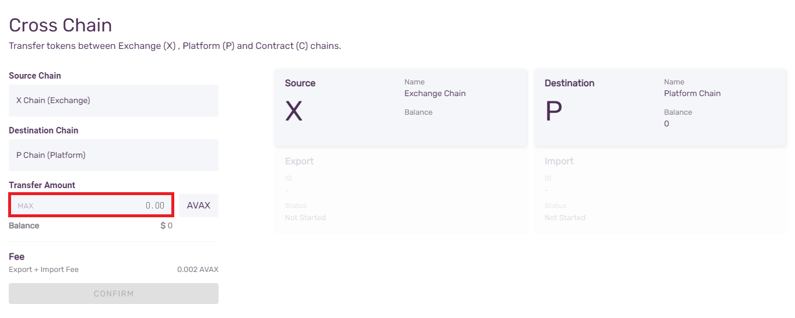
Task: Click the MAX amount button
Action: pos(26,206)
